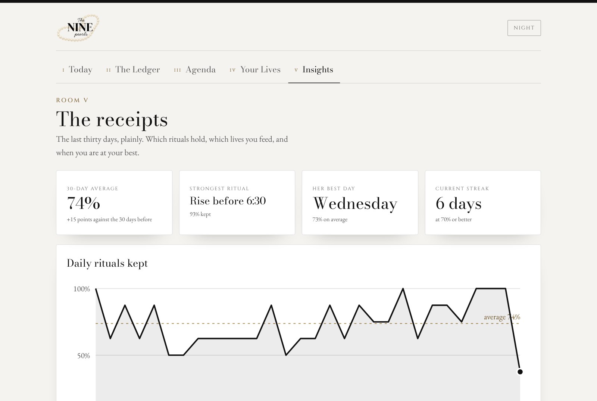Click the 6 days current streak value
The height and width of the screenshot is (401, 597).
click(458, 204)
